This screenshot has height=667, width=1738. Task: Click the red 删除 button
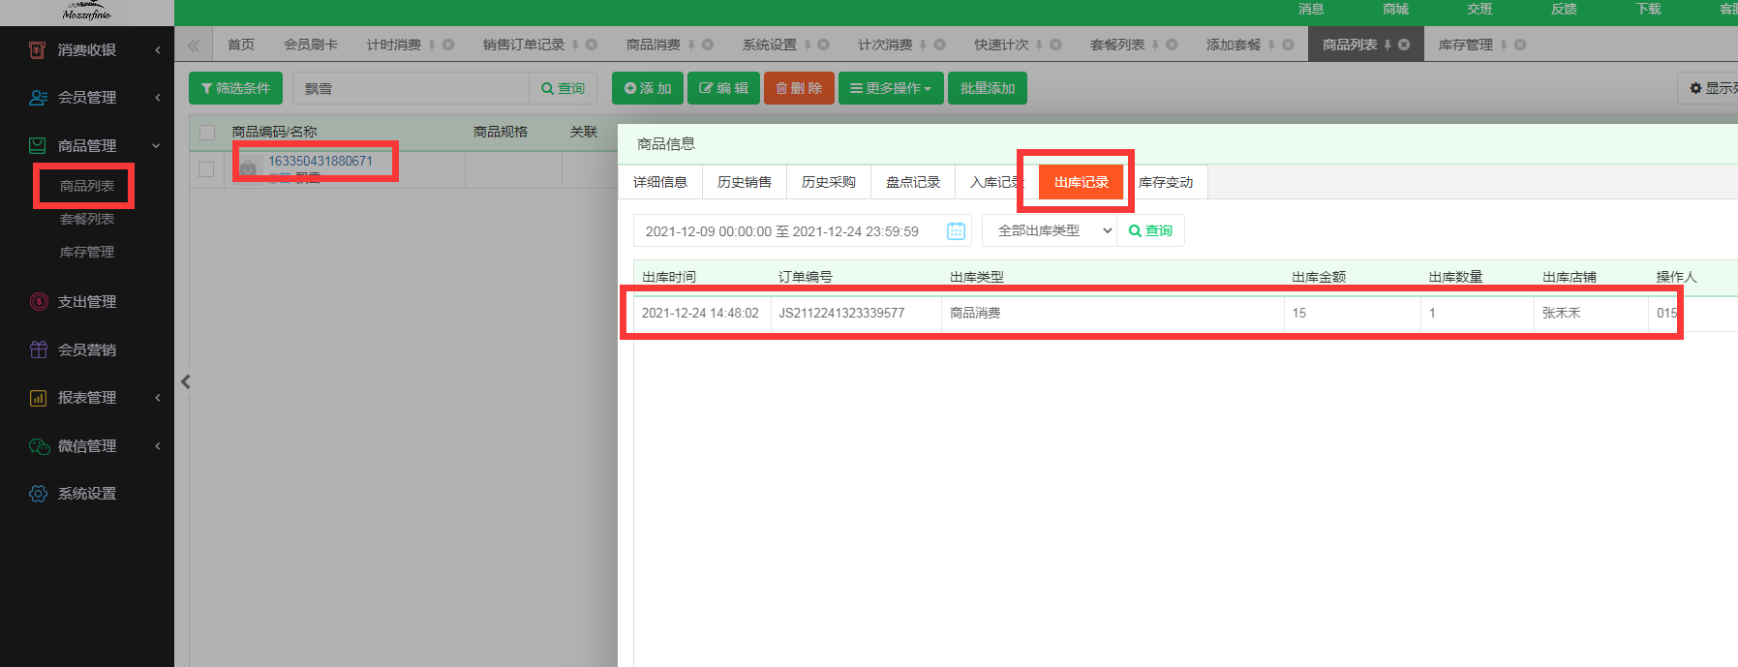(x=799, y=88)
